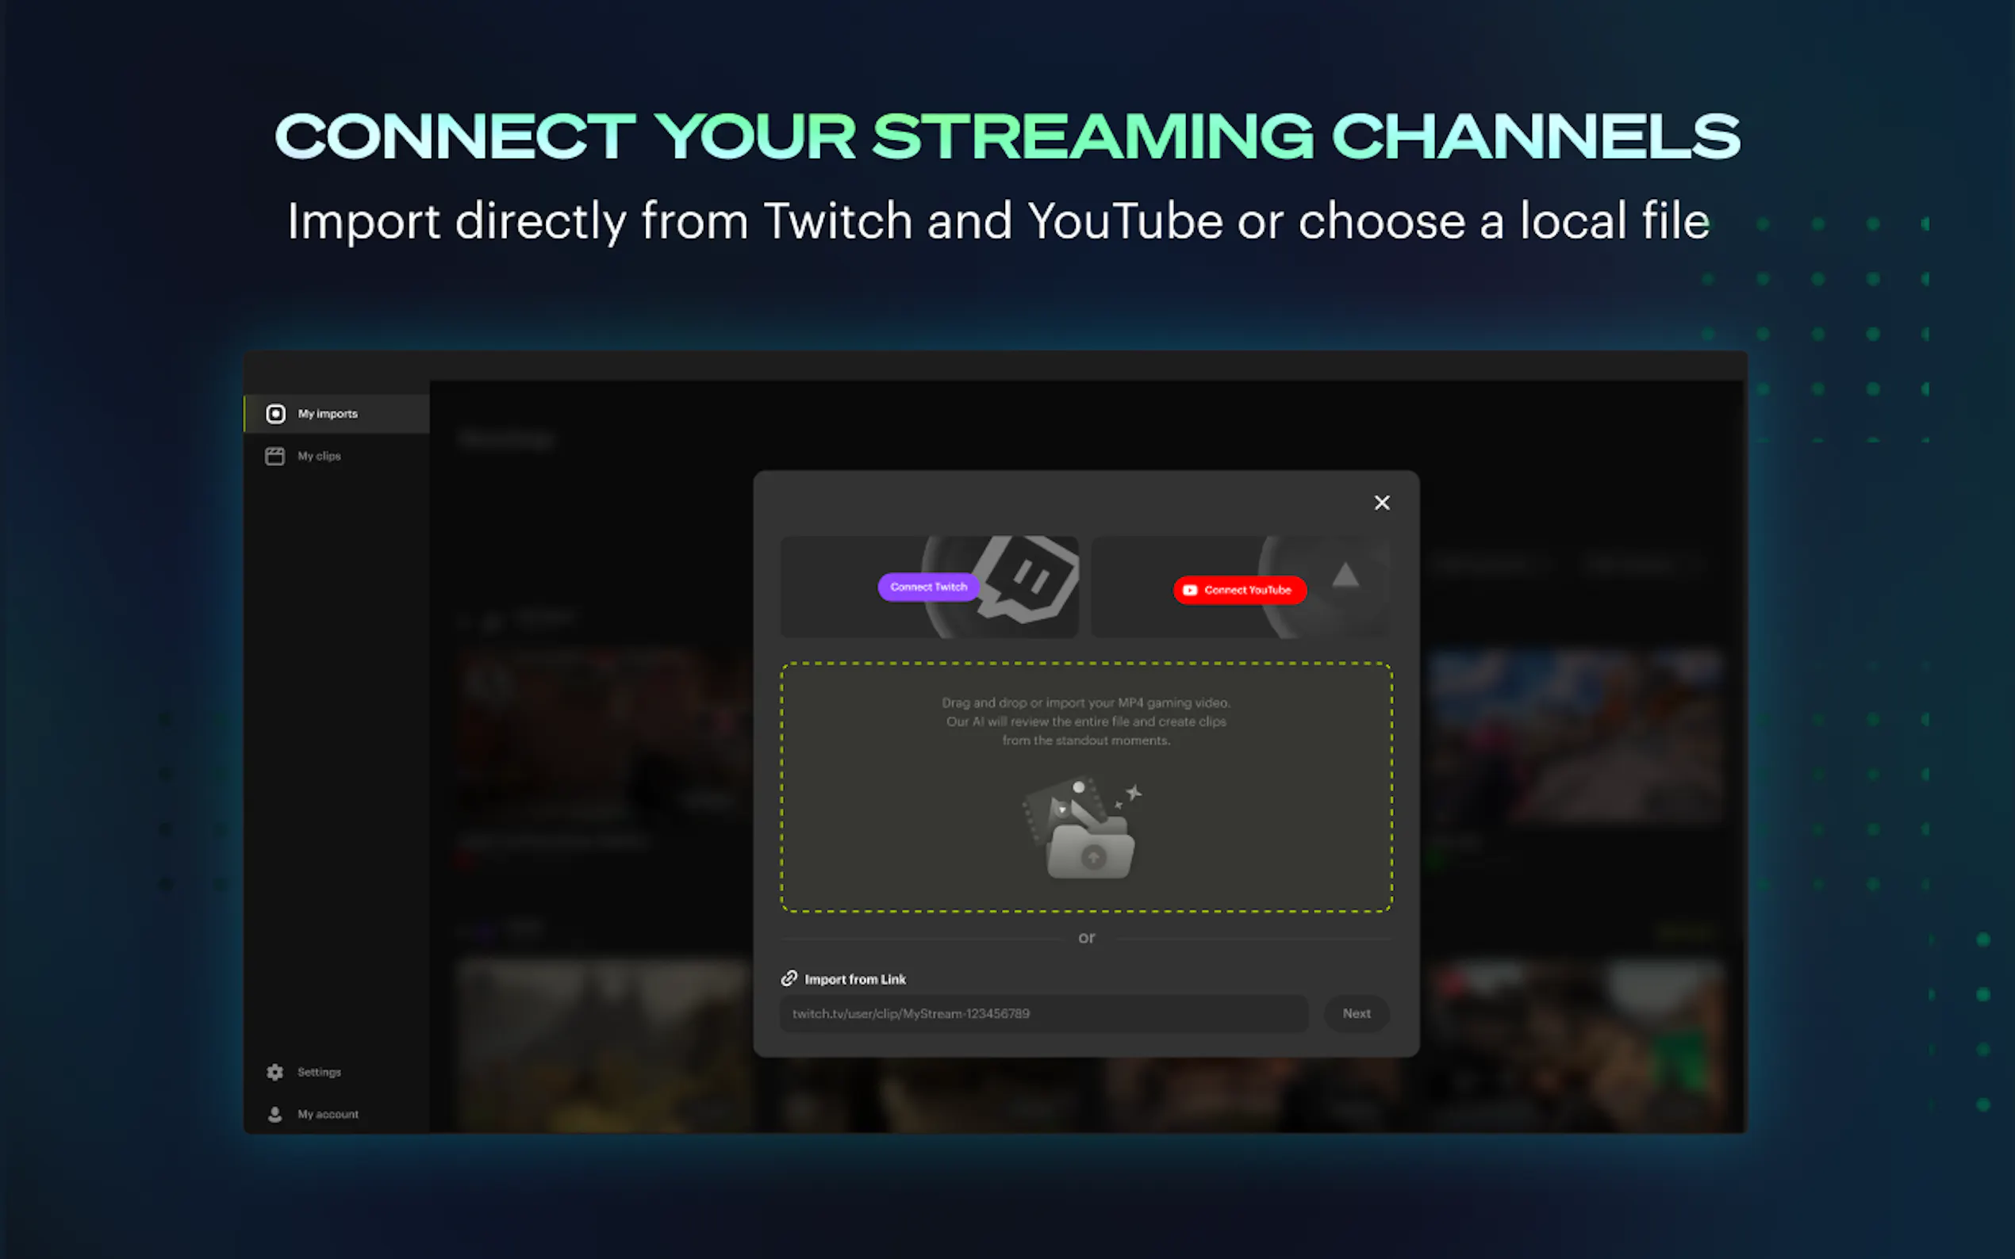Viewport: 2015px width, 1259px height.
Task: Click the triangle graphic on the YouTube card
Action: point(1345,576)
